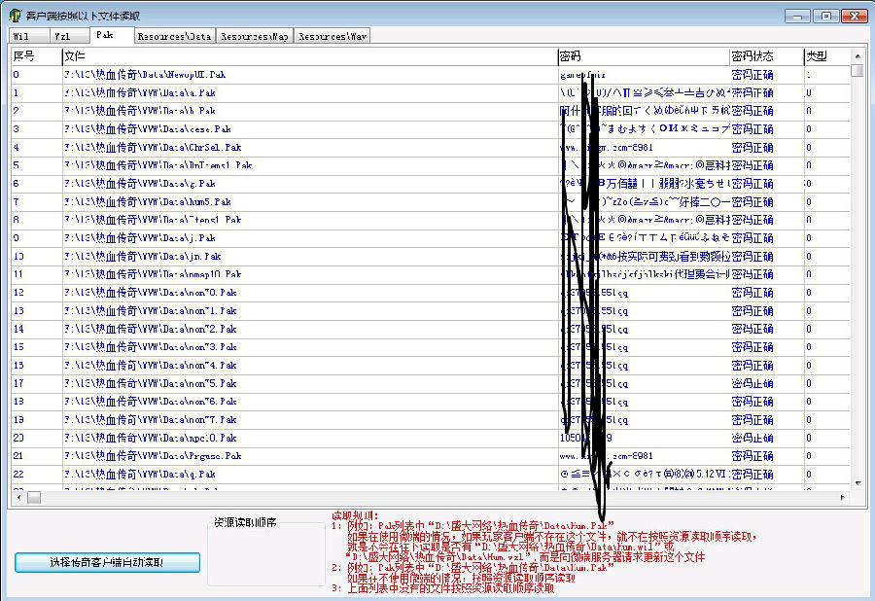875x601 pixels.
Task: Click horizontal scrollbar right arrow
Action: pyautogui.click(x=843, y=497)
